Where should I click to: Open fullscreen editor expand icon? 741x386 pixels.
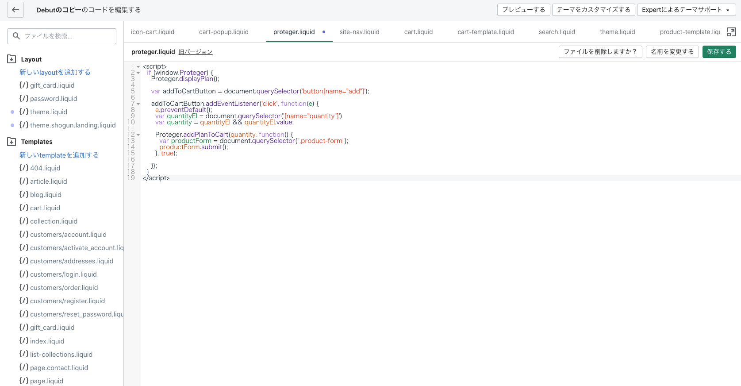732,32
